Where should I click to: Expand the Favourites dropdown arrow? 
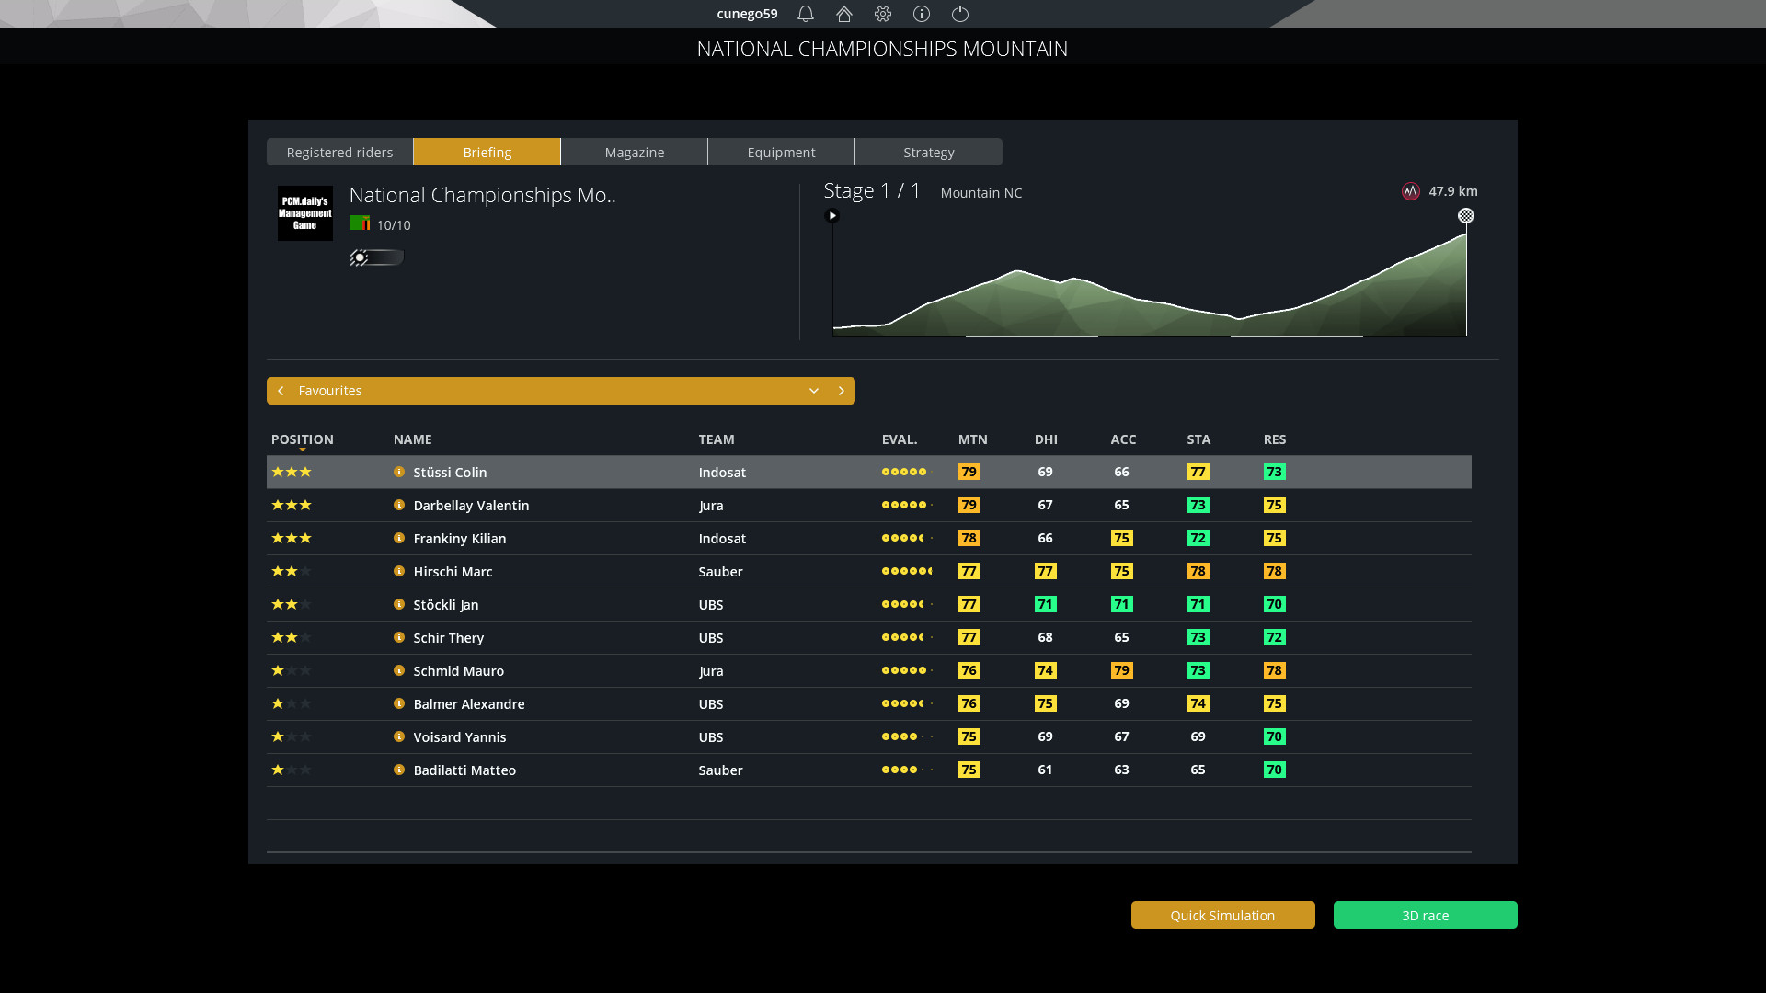[814, 391]
